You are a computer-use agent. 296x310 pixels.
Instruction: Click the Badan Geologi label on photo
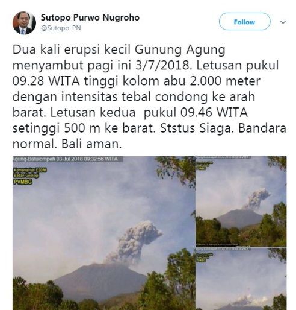pos(26,176)
